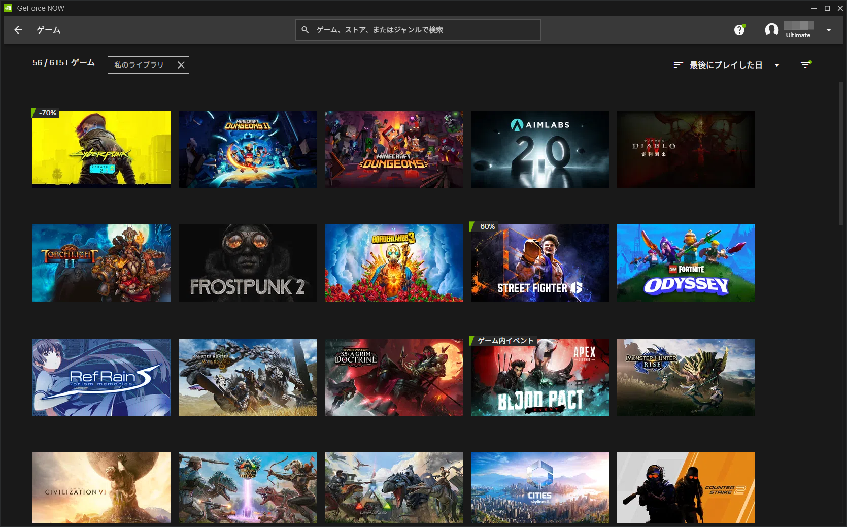Expand the account dropdown arrow
The image size is (847, 527).
pos(828,30)
